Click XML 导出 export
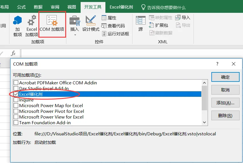The width and height of the screenshot is (243, 163). pyautogui.click(x=183, y=25)
